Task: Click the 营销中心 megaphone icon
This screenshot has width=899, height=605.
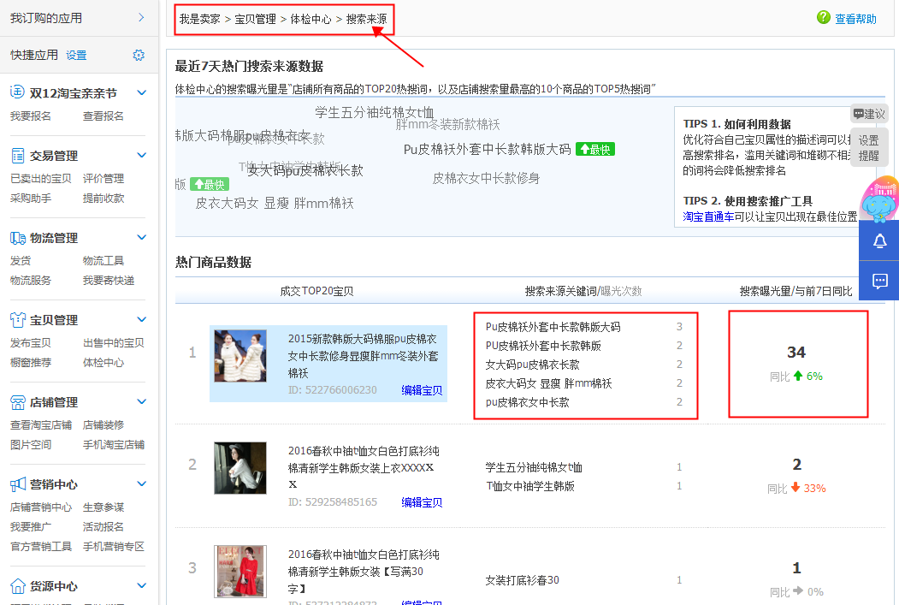Action: 18,484
